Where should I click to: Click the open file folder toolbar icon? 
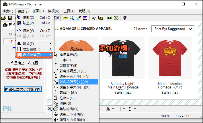tap(4, 18)
